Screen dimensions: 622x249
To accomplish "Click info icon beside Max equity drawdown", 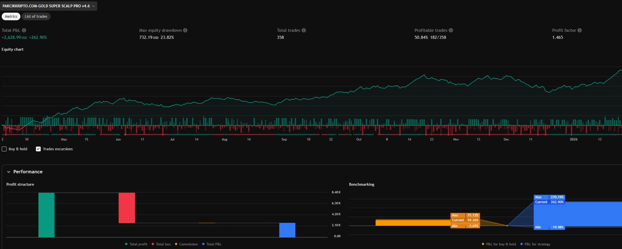I will pos(185,30).
